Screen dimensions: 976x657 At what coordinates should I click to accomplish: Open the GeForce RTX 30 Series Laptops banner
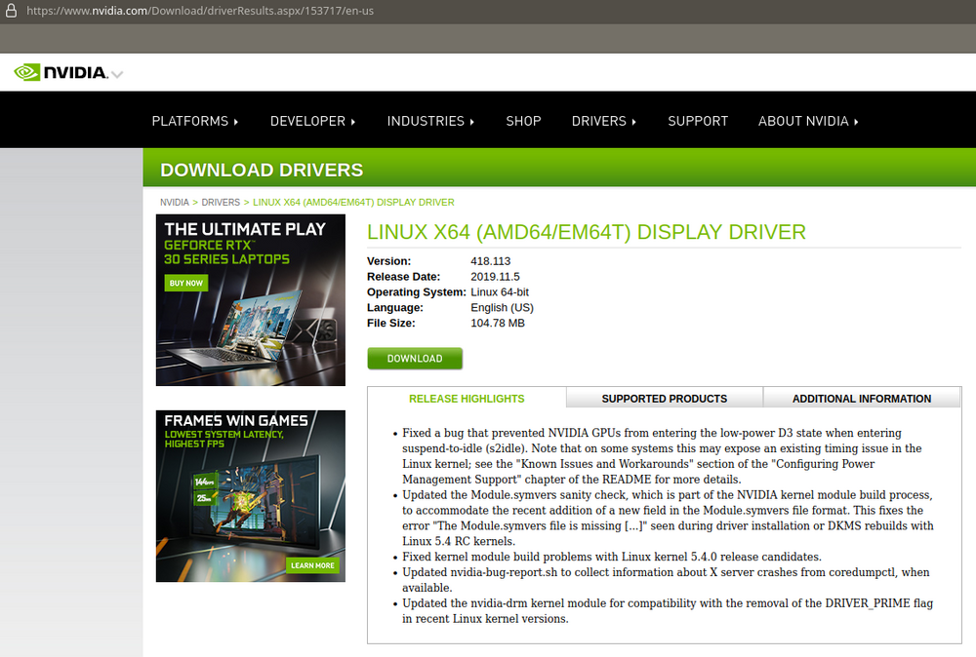point(250,300)
